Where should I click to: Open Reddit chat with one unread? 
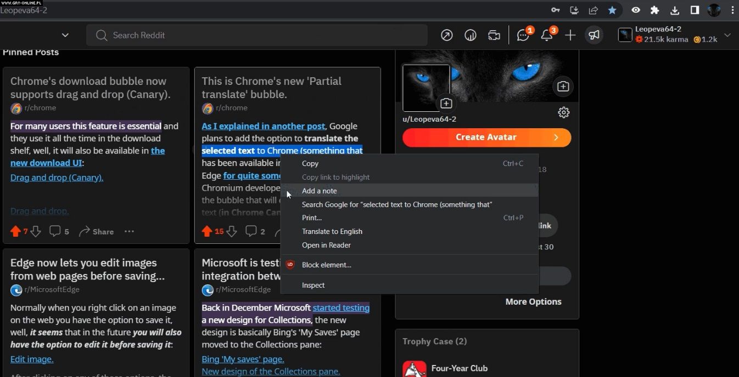pyautogui.click(x=523, y=35)
